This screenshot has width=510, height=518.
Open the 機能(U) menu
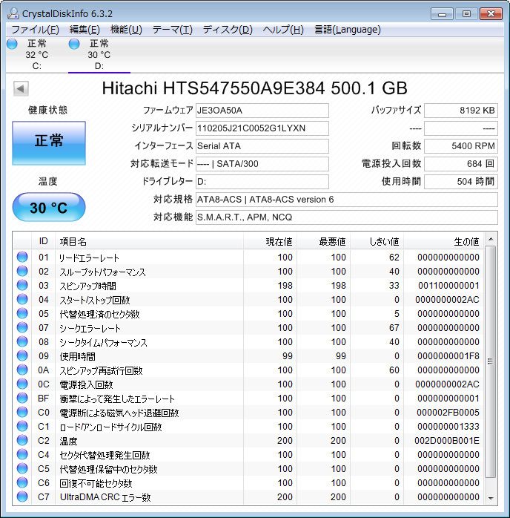tap(126, 30)
